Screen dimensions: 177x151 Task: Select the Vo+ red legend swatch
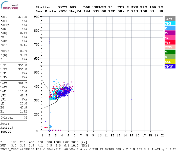pyautogui.click(x=170, y=43)
